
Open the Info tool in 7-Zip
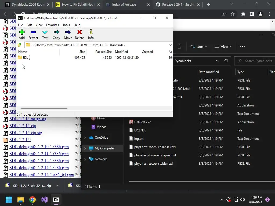(x=91, y=34)
